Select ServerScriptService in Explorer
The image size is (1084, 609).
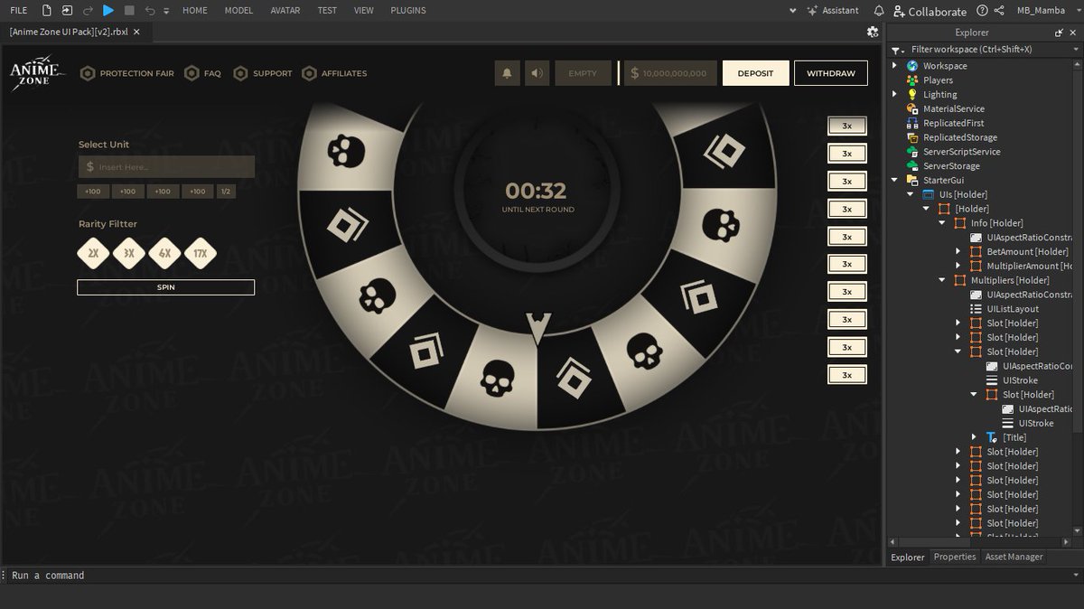pos(960,152)
